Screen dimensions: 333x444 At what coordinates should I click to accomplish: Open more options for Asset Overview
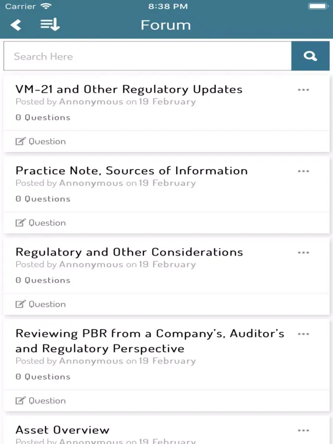303,430
